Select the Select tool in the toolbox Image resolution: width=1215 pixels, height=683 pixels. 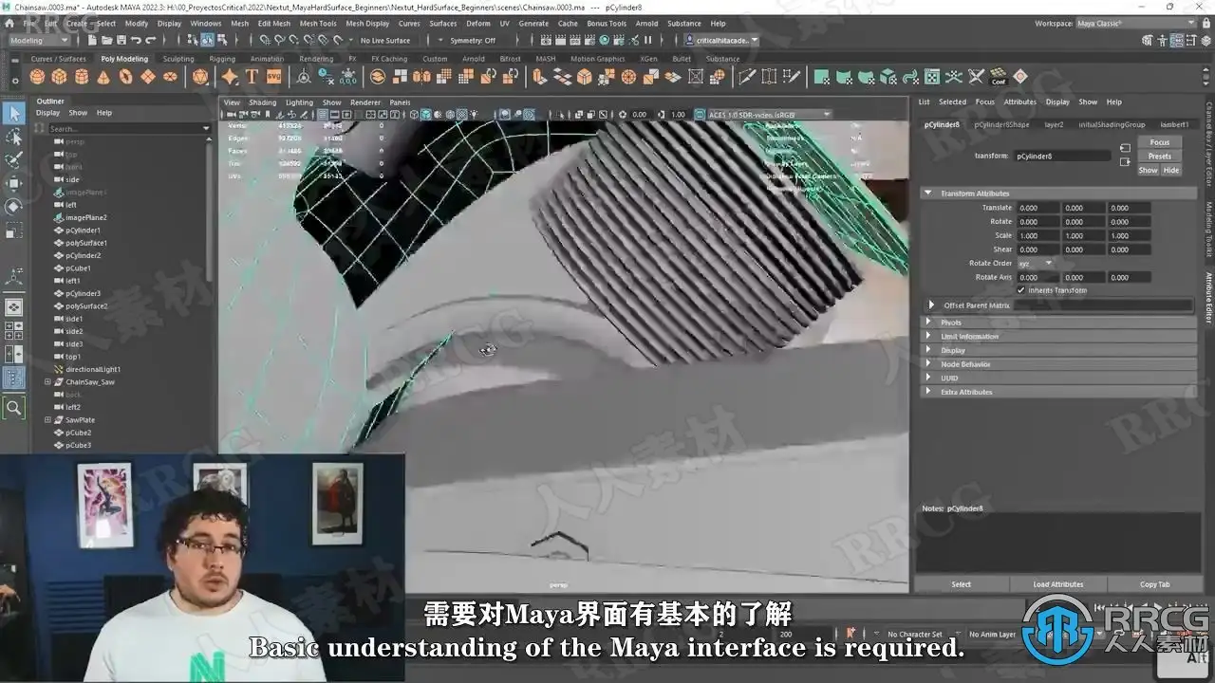[x=13, y=113]
